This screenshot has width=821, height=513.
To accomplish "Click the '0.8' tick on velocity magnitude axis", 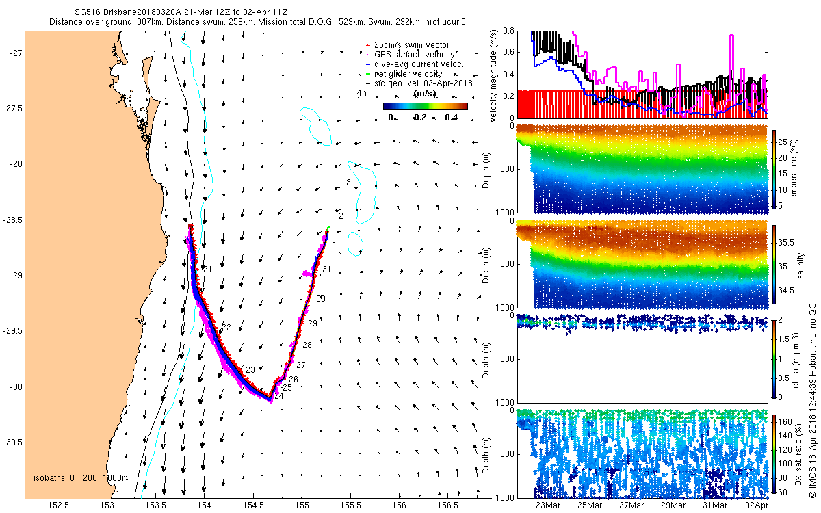I will point(508,31).
